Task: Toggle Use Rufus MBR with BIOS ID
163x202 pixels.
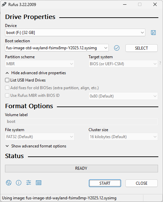Action: click(7, 96)
